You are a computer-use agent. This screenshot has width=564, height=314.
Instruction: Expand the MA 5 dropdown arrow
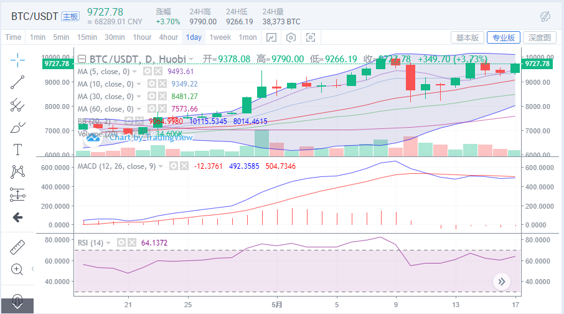click(135, 72)
